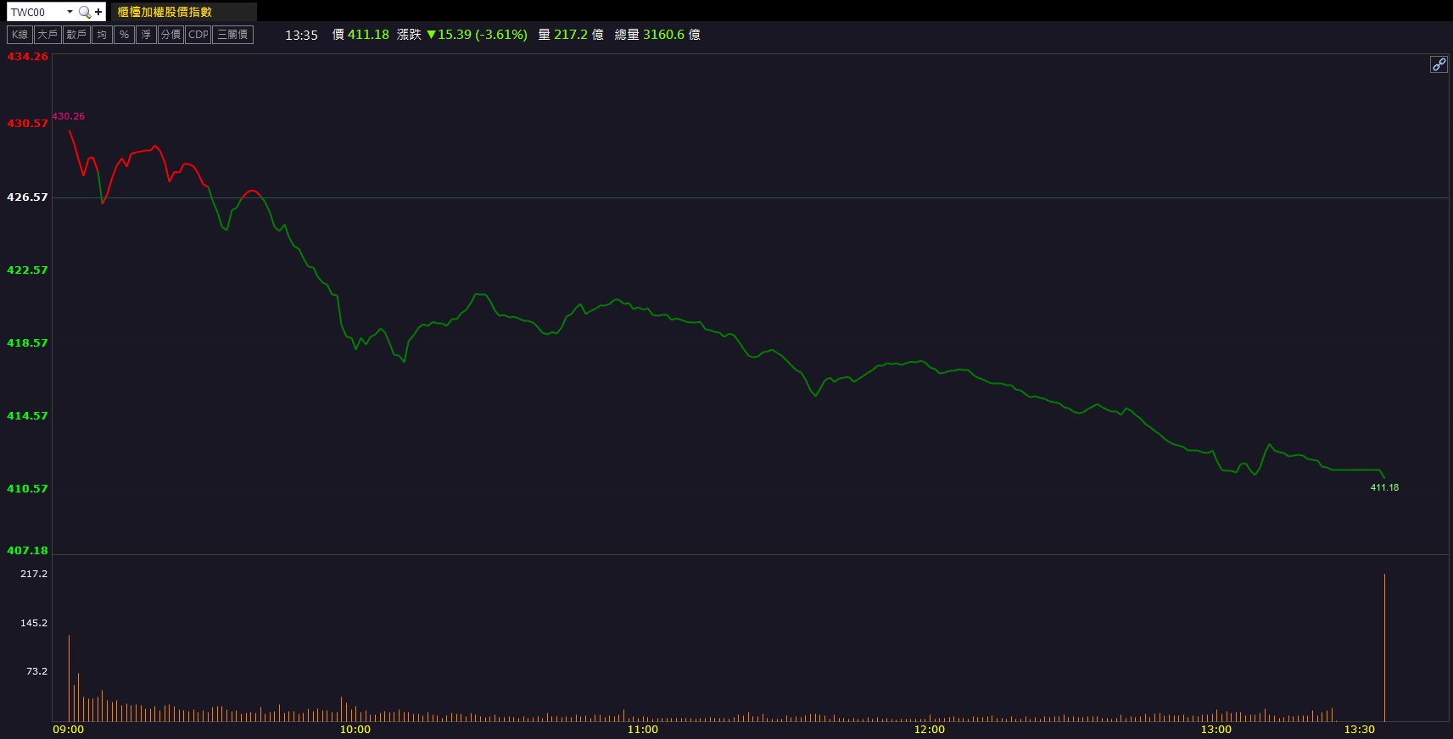Click the 414.57 price axis label
The image size is (1453, 739).
pos(27,416)
